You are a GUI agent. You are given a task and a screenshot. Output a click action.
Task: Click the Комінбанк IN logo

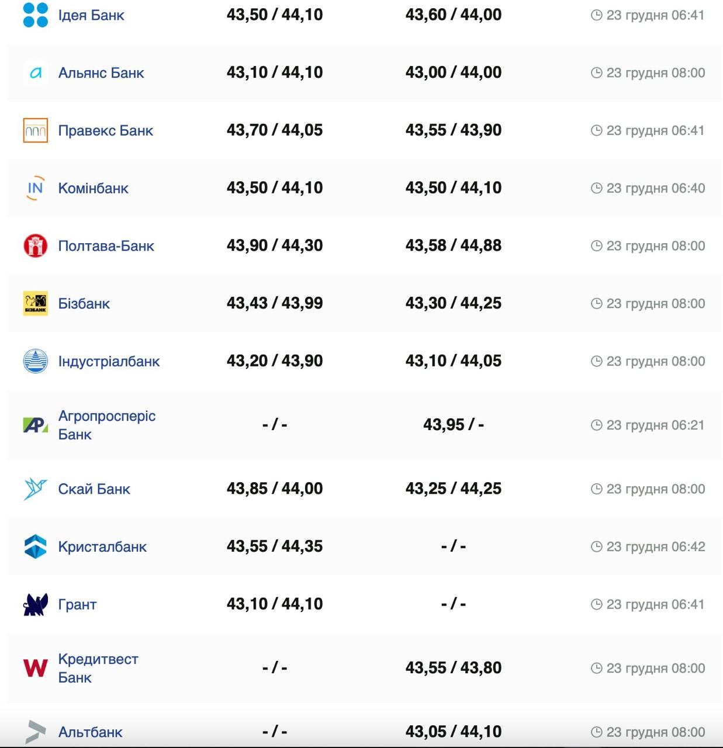pyautogui.click(x=35, y=188)
